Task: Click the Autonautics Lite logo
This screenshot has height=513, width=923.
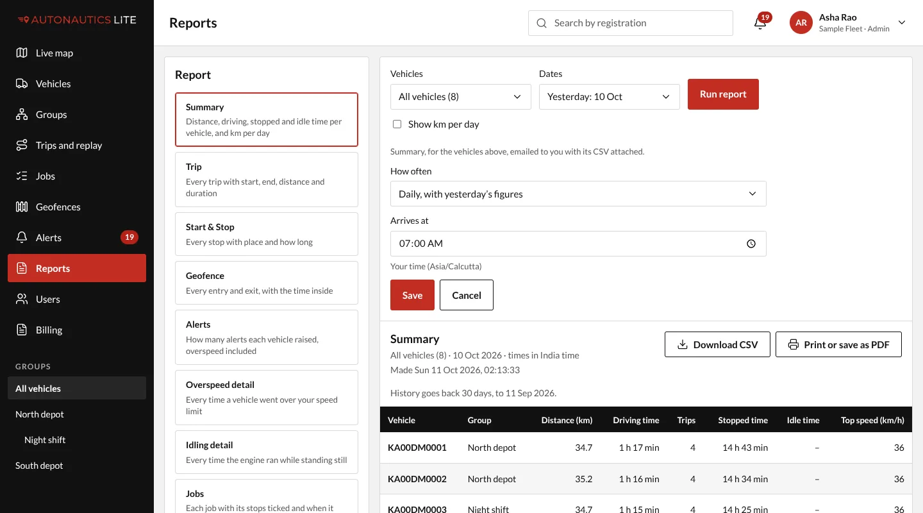Action: click(x=77, y=20)
